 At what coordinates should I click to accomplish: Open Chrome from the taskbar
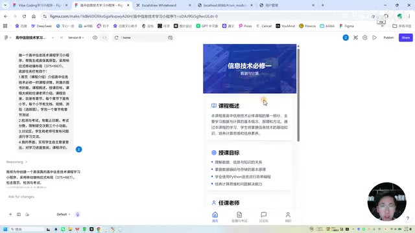(x=99, y=229)
